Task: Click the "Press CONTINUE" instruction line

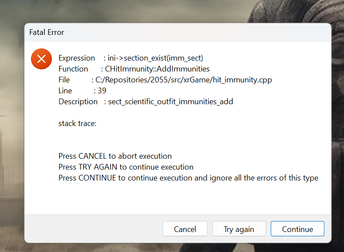Action: click(x=188, y=178)
